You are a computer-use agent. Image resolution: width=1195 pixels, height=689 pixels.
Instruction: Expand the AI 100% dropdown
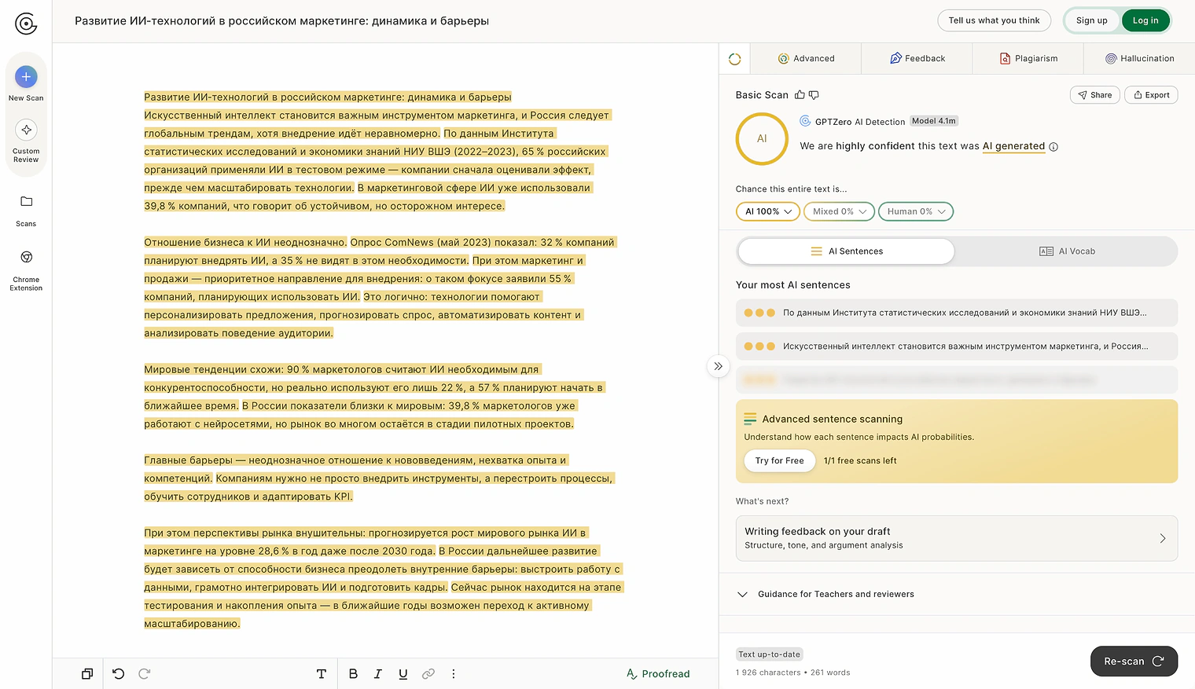[x=768, y=211]
